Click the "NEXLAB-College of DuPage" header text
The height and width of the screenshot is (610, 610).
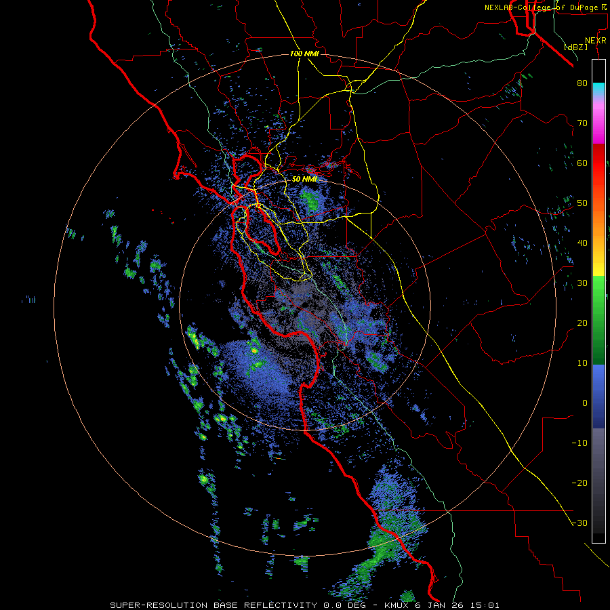541,7
